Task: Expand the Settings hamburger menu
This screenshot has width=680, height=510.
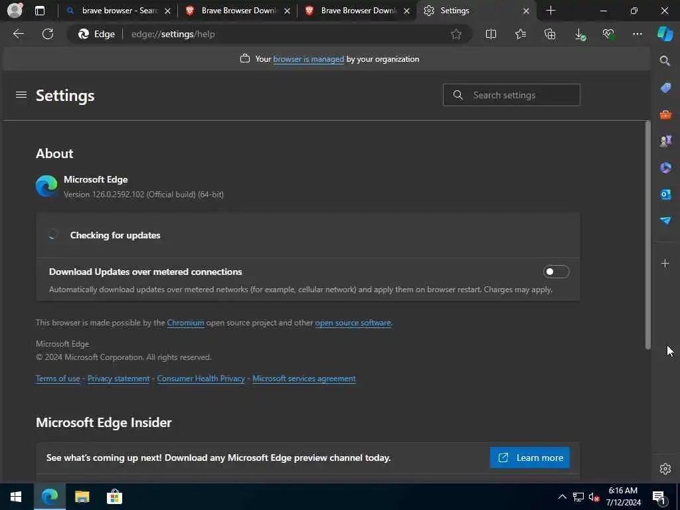Action: click(21, 95)
